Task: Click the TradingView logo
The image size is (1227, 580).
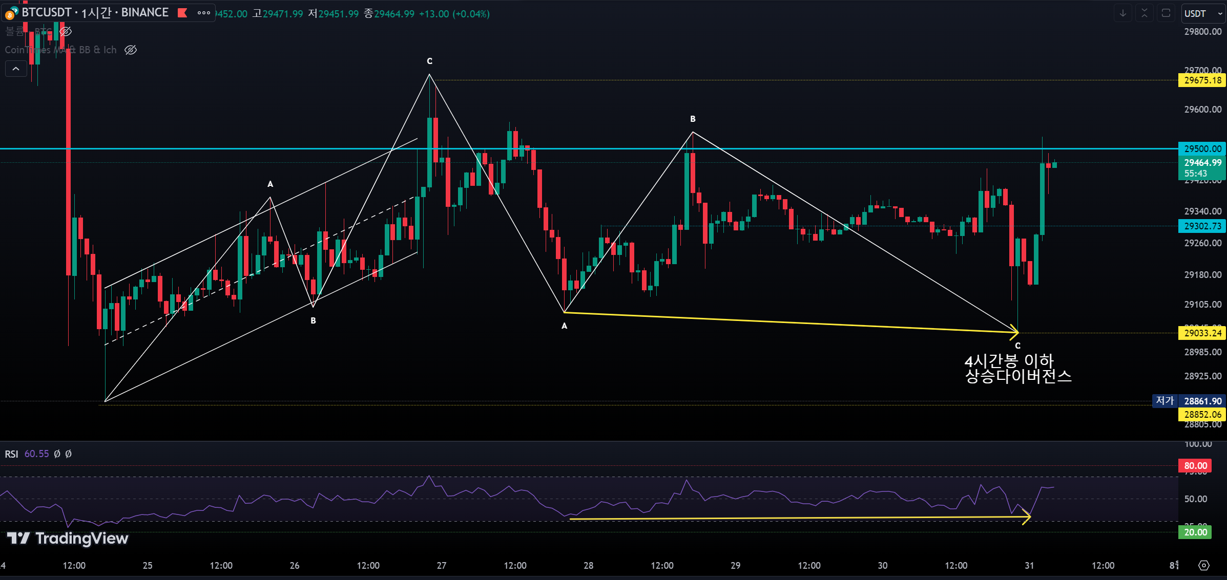Action: tap(68, 538)
